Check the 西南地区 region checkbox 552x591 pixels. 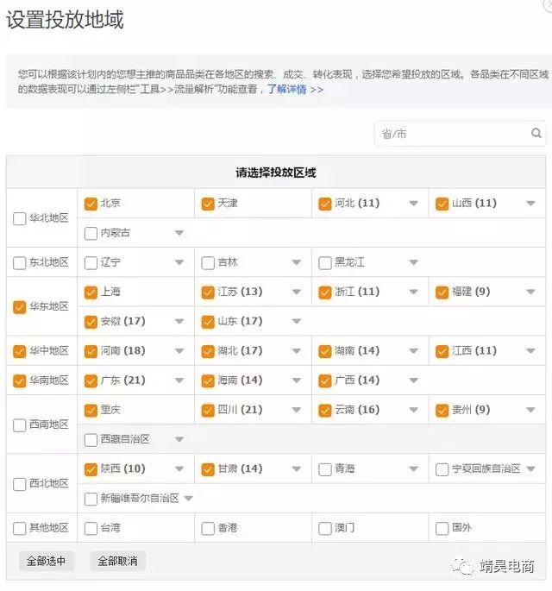(19, 425)
